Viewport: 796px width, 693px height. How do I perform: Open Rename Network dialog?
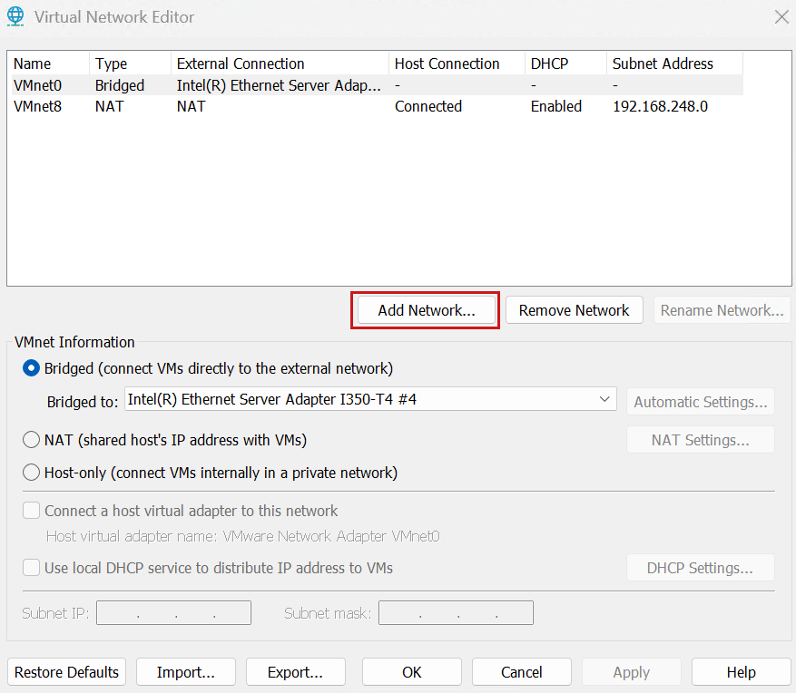pos(722,309)
